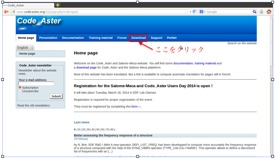Select the Subscription radio button
Viewport: 276px width, 159px height.
pos(20,87)
